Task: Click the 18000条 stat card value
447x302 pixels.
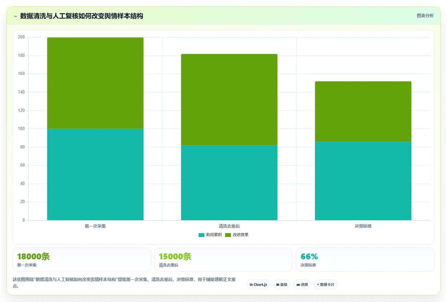Action: pyautogui.click(x=33, y=256)
